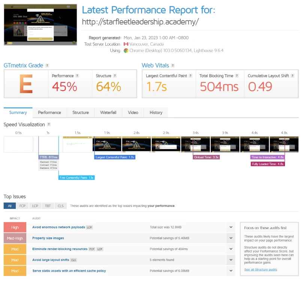
Task: Click the 64% Structure score
Action: (x=109, y=87)
